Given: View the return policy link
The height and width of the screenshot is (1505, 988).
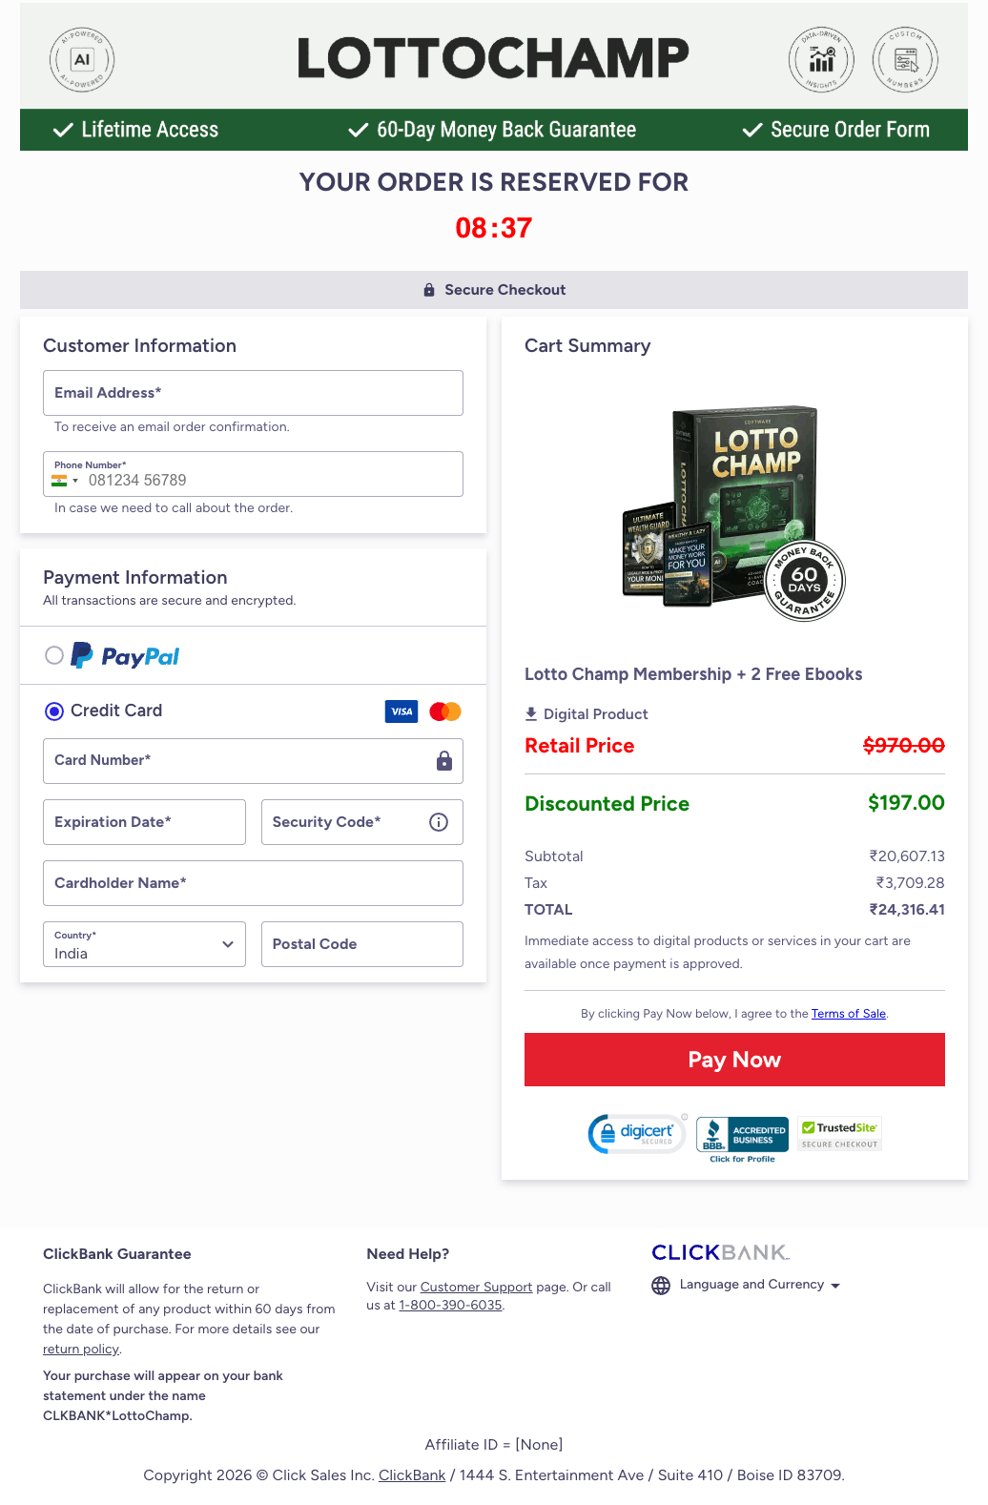Looking at the screenshot, I should (80, 1349).
